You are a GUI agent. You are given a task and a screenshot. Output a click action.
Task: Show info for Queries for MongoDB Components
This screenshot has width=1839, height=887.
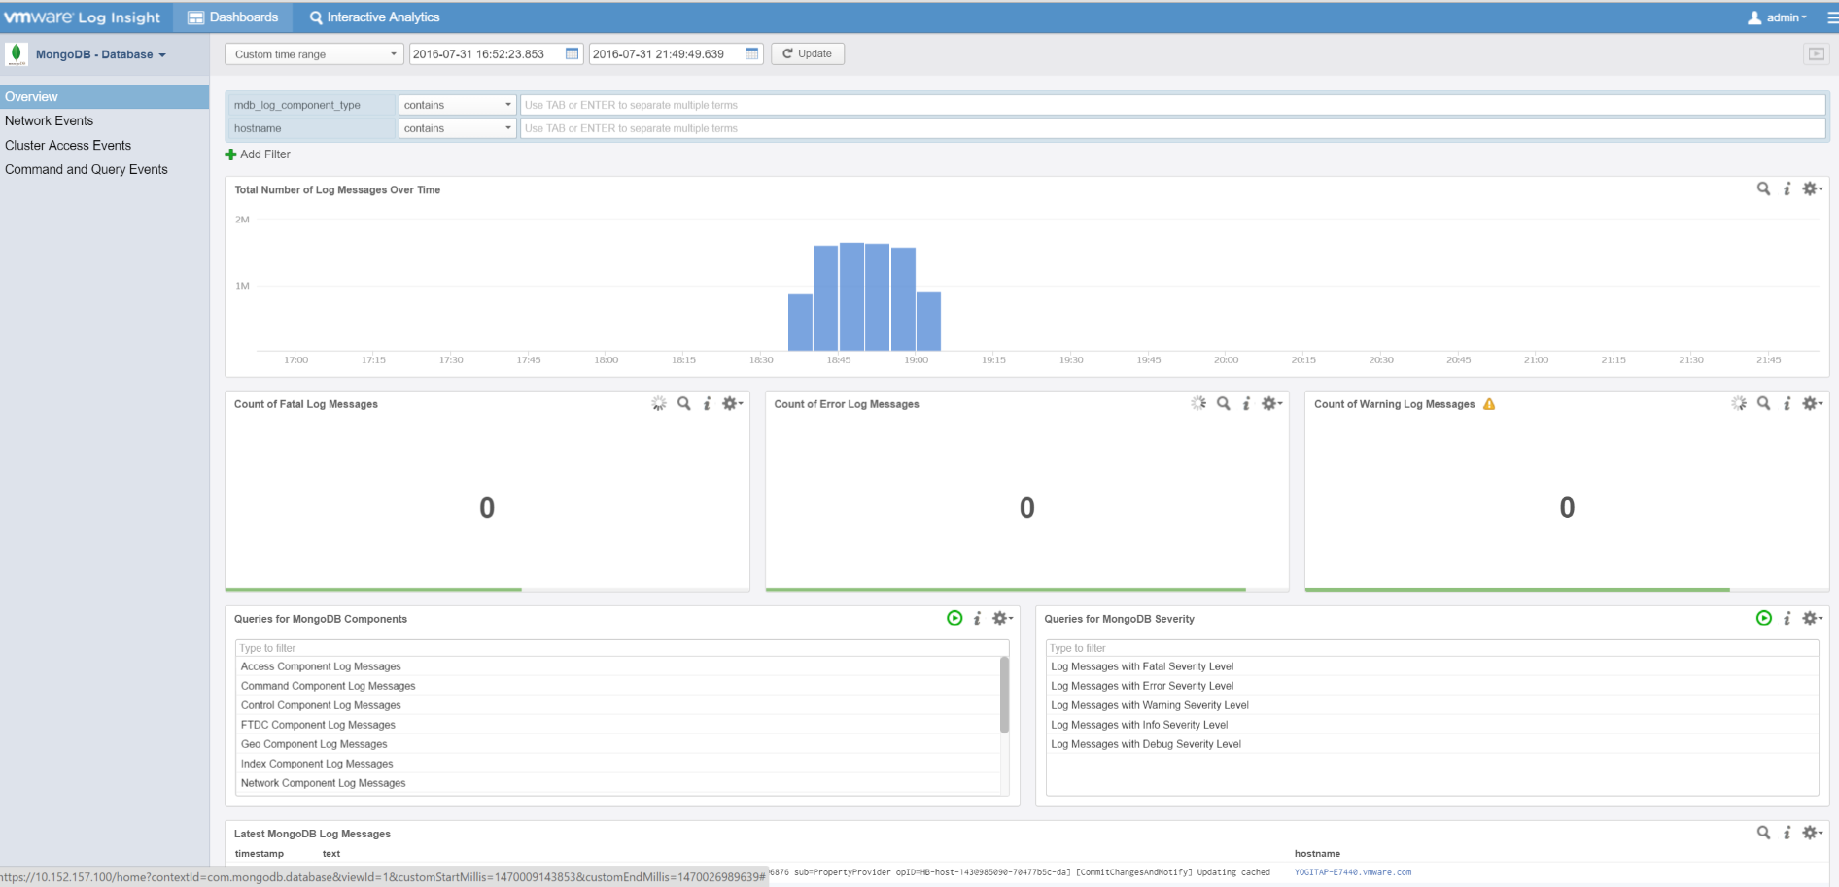(978, 618)
